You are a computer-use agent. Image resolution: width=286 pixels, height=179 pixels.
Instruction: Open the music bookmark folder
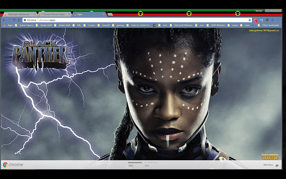point(233,25)
